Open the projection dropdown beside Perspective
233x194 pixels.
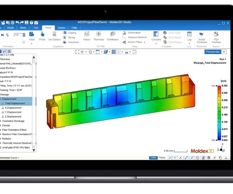(x=224, y=52)
